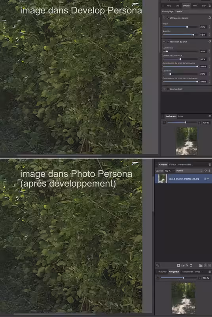Select the Chemin dng layer thumbnail
This screenshot has height=317, width=212.
pos(163,179)
